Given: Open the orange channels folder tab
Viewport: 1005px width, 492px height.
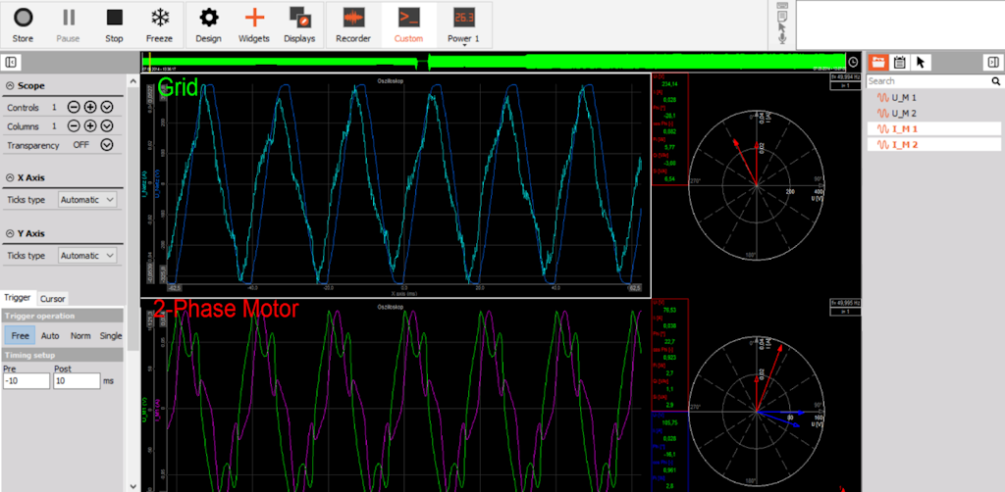Looking at the screenshot, I should point(876,62).
